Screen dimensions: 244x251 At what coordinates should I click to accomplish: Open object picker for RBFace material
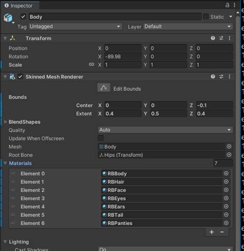(226, 190)
